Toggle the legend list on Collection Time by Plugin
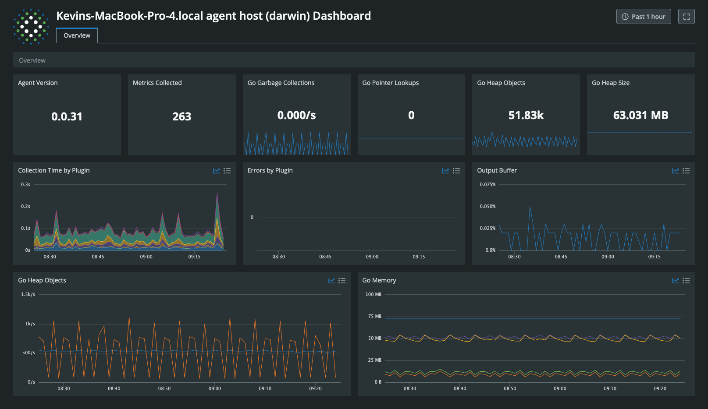Screen dimensions: 708x409 [227, 170]
